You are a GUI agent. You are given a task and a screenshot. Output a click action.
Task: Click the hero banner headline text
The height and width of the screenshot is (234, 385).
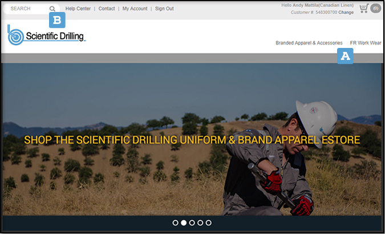click(192, 140)
